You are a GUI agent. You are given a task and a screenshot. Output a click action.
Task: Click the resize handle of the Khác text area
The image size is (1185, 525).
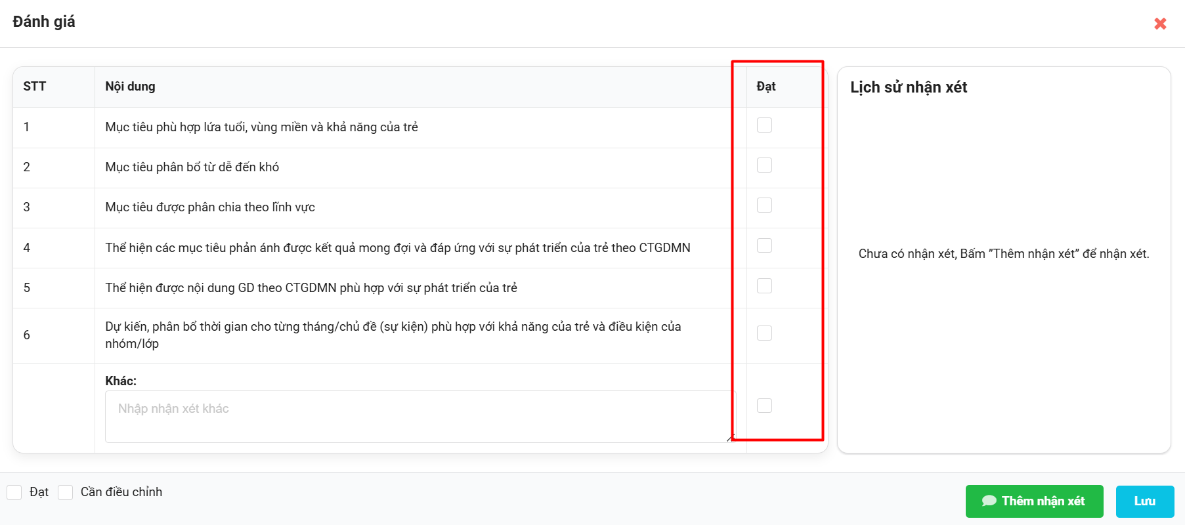(731, 438)
